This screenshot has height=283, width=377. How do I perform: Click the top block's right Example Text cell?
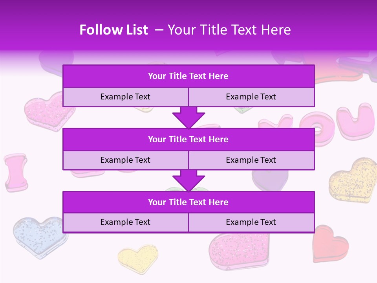click(x=251, y=97)
